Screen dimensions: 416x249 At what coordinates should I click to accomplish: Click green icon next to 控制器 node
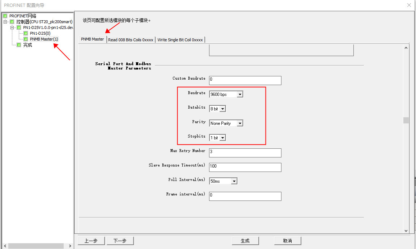(x=12, y=22)
